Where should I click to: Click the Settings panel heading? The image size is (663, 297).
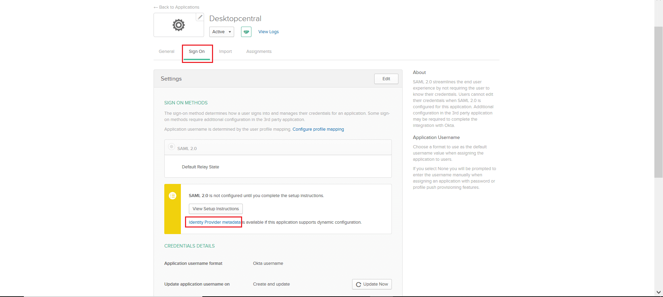click(x=171, y=79)
